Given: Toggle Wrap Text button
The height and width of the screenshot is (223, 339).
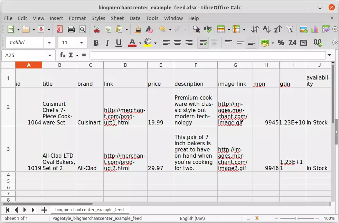Looking at the screenshot, I should pyautogui.click(x=203, y=43).
